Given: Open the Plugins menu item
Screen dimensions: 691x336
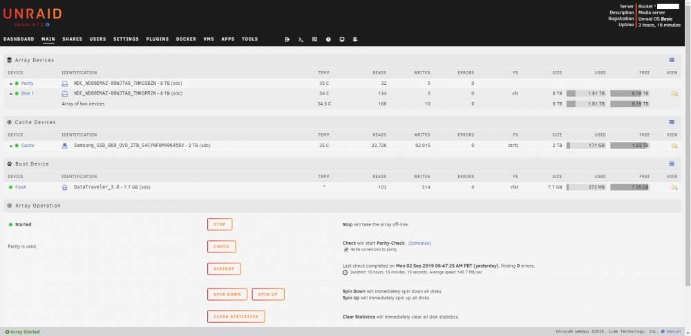Looking at the screenshot, I should (158, 39).
